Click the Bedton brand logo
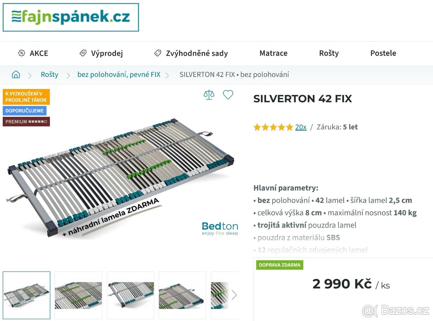The height and width of the screenshot is (321, 433). pyautogui.click(x=220, y=229)
